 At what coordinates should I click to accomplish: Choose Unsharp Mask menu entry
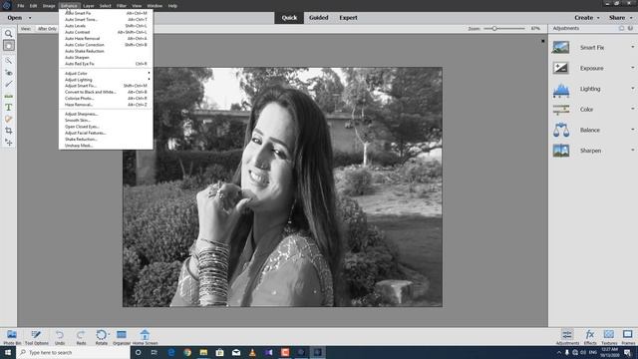point(106,146)
